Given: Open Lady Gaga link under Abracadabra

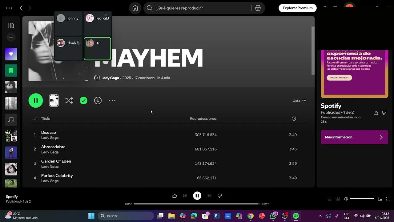Looking at the screenshot, I should (x=50, y=152).
